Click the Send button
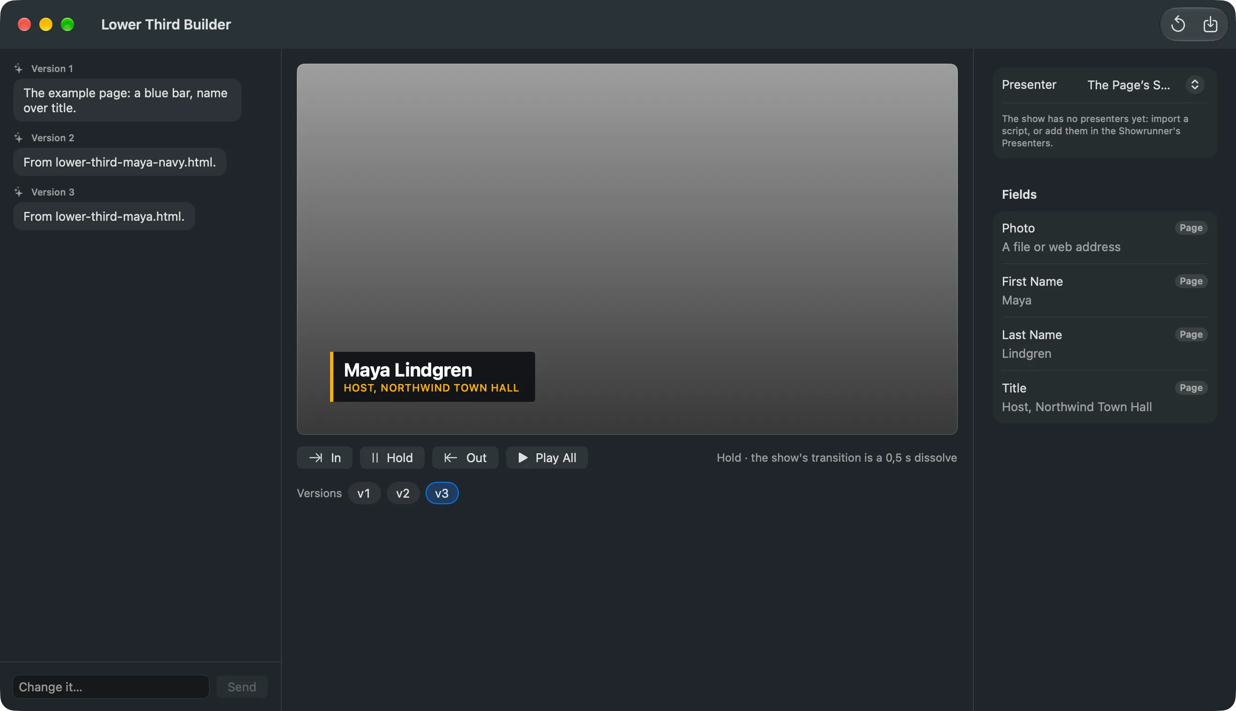This screenshot has width=1236, height=711. click(x=242, y=687)
